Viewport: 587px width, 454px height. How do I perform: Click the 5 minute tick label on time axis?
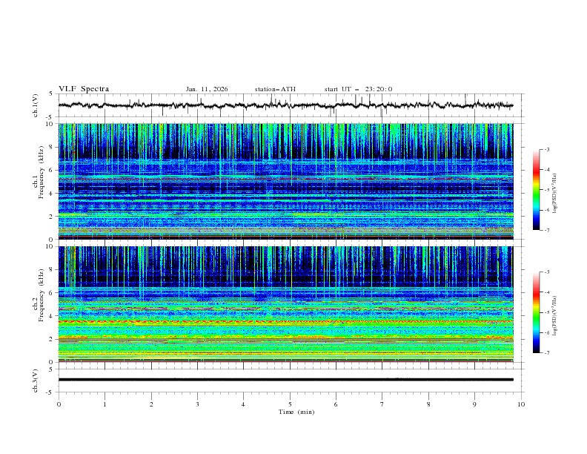click(290, 404)
